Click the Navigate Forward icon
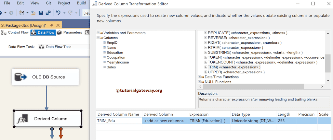333x140 pixels. click(11, 13)
